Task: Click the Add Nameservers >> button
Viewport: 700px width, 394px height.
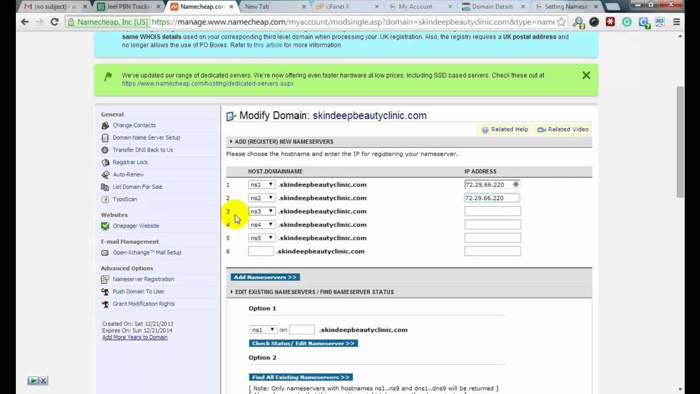Action: [265, 277]
